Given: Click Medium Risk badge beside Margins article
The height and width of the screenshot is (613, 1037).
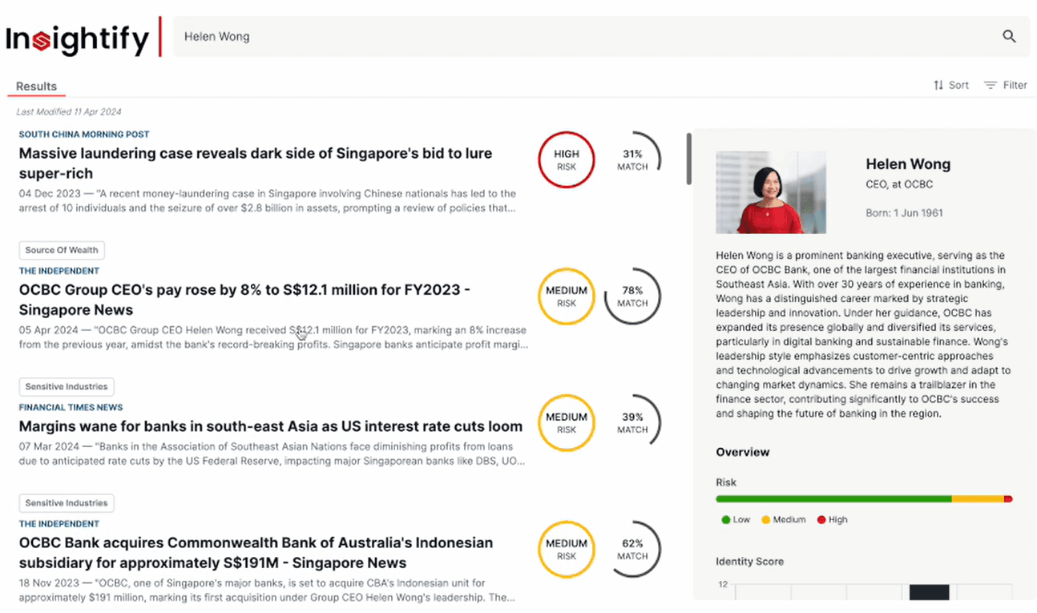Looking at the screenshot, I should (x=567, y=422).
